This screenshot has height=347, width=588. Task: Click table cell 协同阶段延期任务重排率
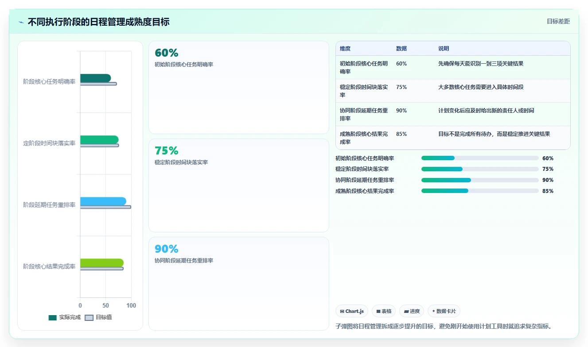(x=364, y=114)
